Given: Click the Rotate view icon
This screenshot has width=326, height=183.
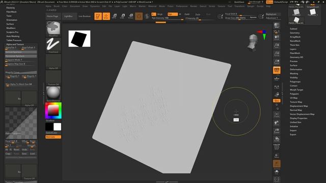Looking at the screenshot, I should (x=277, y=139).
